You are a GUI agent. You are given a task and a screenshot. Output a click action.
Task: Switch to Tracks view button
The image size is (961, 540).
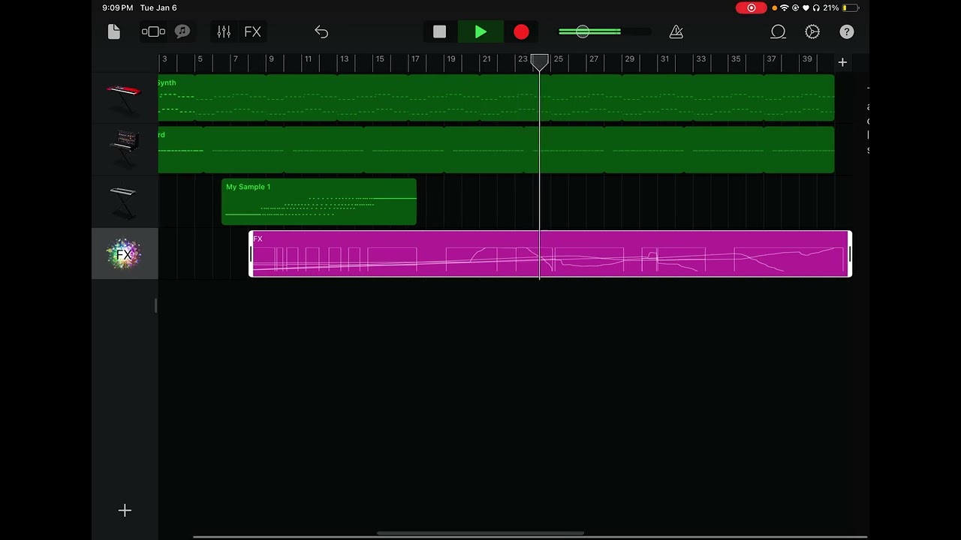153,31
